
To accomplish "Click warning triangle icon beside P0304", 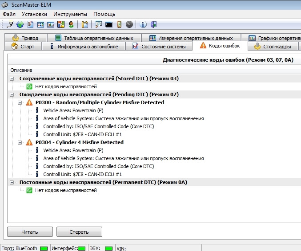I will click(x=29, y=142).
